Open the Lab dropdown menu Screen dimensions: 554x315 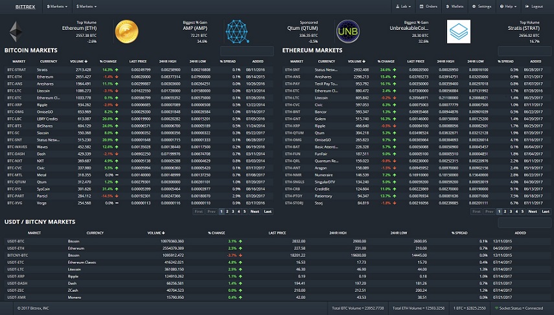[x=403, y=6]
